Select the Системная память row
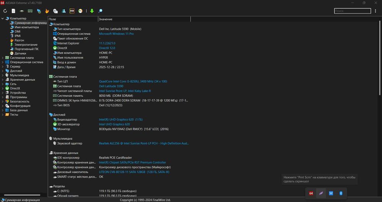The width and height of the screenshot is (382, 202). click(119, 96)
